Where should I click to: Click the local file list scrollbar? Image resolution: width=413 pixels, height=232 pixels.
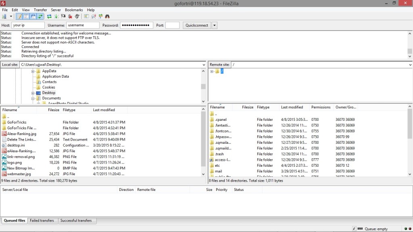(x=203, y=141)
